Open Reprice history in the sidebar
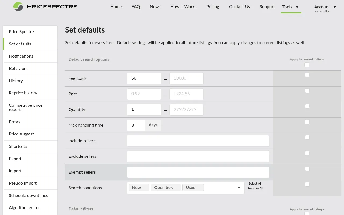The width and height of the screenshot is (344, 215). coord(24,93)
